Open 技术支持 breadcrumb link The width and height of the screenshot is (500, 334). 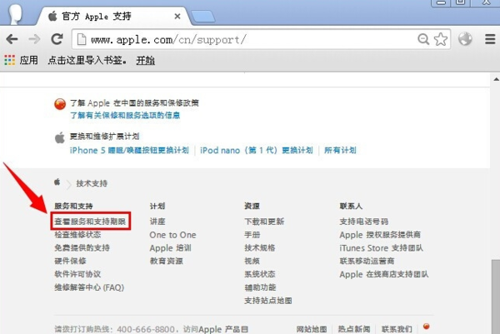coord(92,183)
